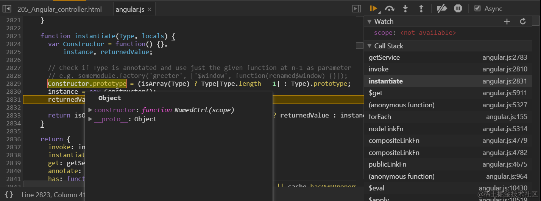This screenshot has height=201, width=541.
Task: Expand the __proto__ property in popup
Action: click(90, 119)
